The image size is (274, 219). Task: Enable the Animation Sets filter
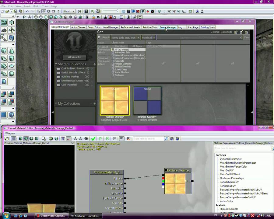click(113, 52)
